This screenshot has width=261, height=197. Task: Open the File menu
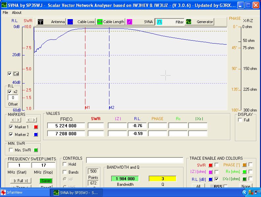pos(5,13)
